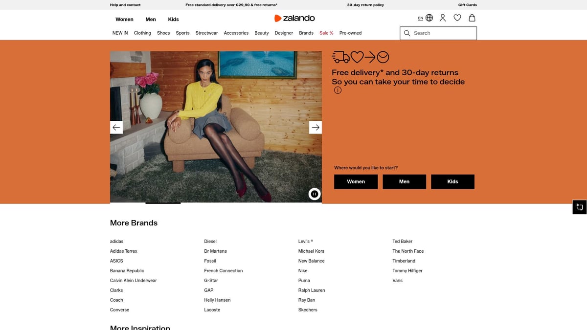This screenshot has height=330, width=587.
Task: Open the G-Star brand link
Action: click(x=211, y=281)
